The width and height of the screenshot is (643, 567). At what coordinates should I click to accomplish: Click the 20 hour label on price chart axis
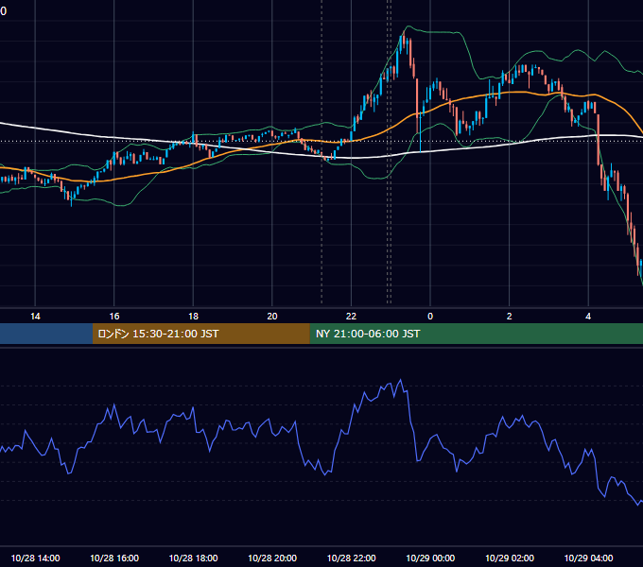click(272, 317)
